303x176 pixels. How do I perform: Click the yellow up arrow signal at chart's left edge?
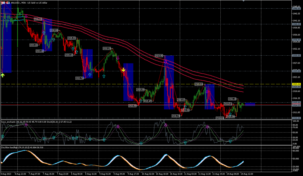3,75
